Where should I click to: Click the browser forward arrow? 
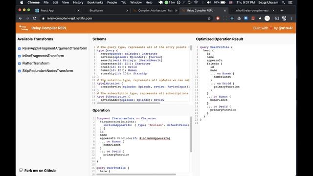coord(27,19)
